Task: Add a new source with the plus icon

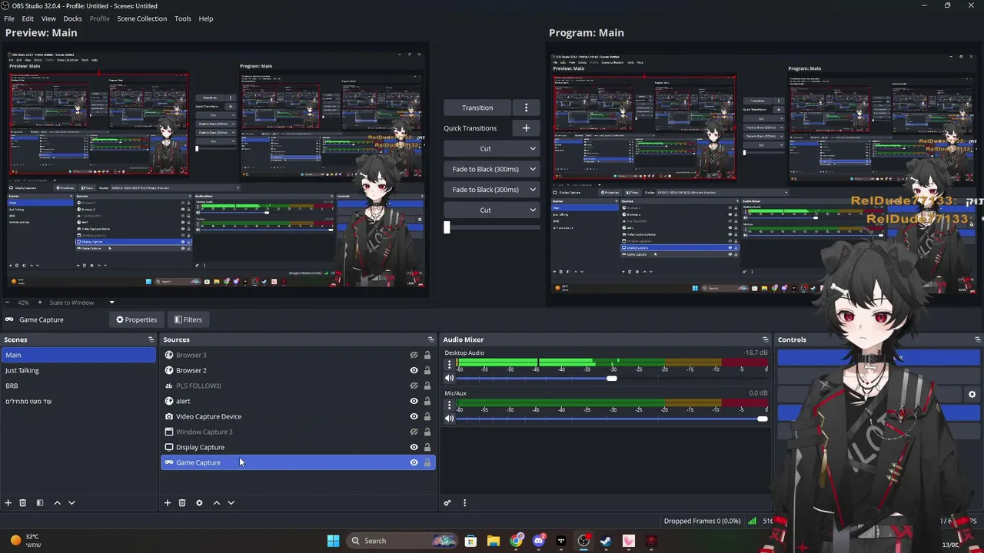Action: (x=168, y=503)
